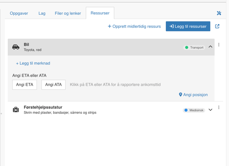This screenshot has height=166, width=229.
Task: Click the blue Medisinsk status dot
Action: click(x=186, y=110)
